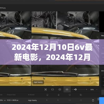Expand the zoom dropdown chevron arrow
This screenshot has width=104, height=104.
(97, 90)
